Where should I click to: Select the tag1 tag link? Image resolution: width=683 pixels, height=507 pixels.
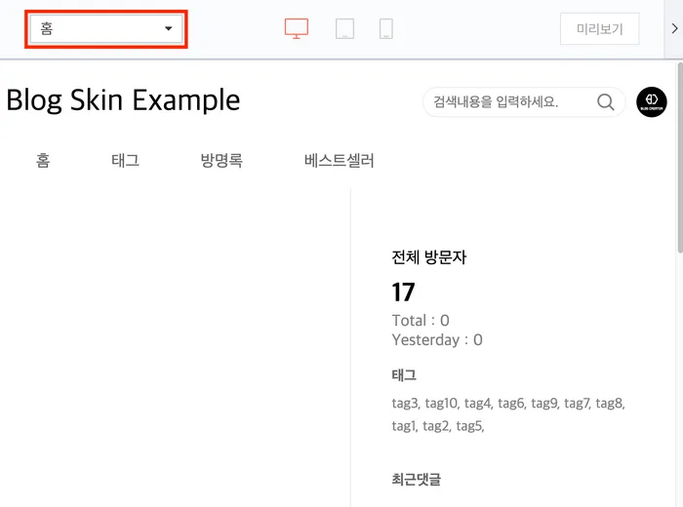click(405, 426)
